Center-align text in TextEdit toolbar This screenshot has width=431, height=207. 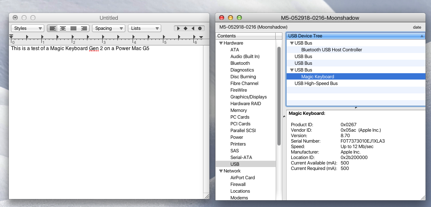click(x=63, y=28)
